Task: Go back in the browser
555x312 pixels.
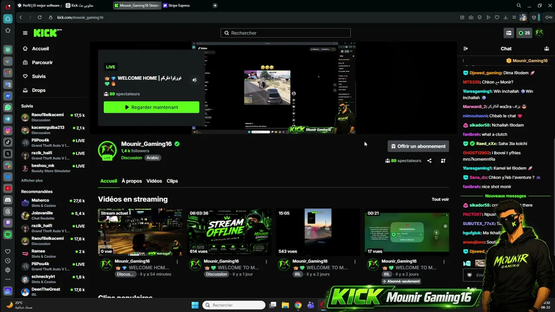Action: tap(20, 17)
